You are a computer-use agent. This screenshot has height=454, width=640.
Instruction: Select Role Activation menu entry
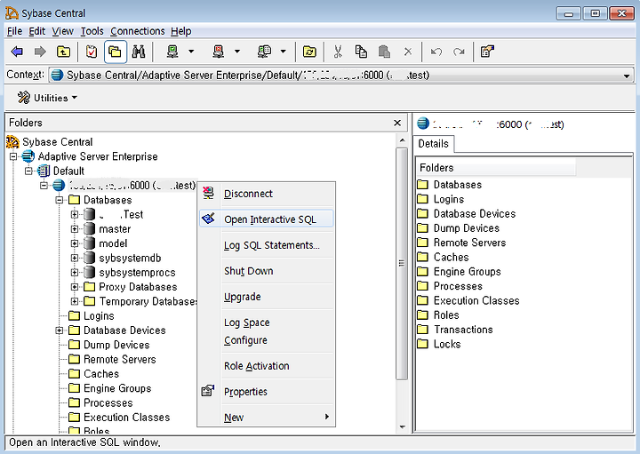click(x=266, y=366)
